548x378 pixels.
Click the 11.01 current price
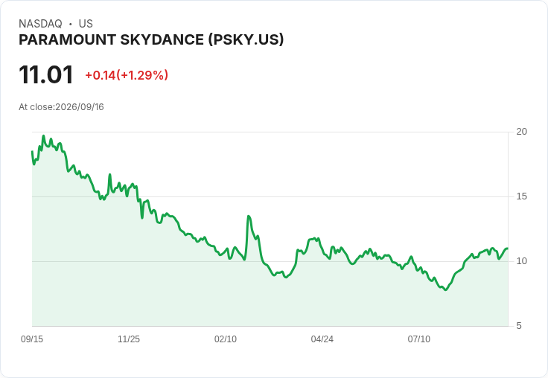point(45,74)
